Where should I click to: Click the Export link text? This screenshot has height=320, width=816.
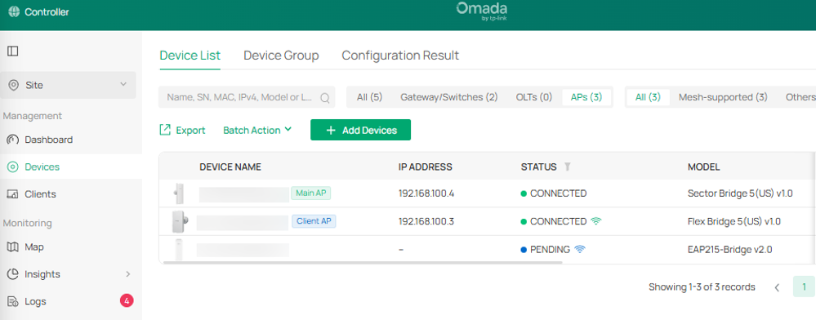pyautogui.click(x=190, y=130)
